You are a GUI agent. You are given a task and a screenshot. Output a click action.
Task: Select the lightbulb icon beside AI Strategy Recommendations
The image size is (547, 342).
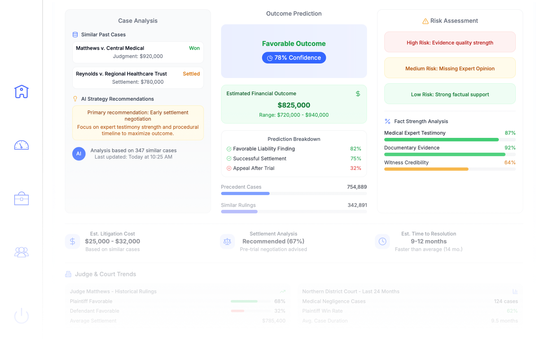75,98
